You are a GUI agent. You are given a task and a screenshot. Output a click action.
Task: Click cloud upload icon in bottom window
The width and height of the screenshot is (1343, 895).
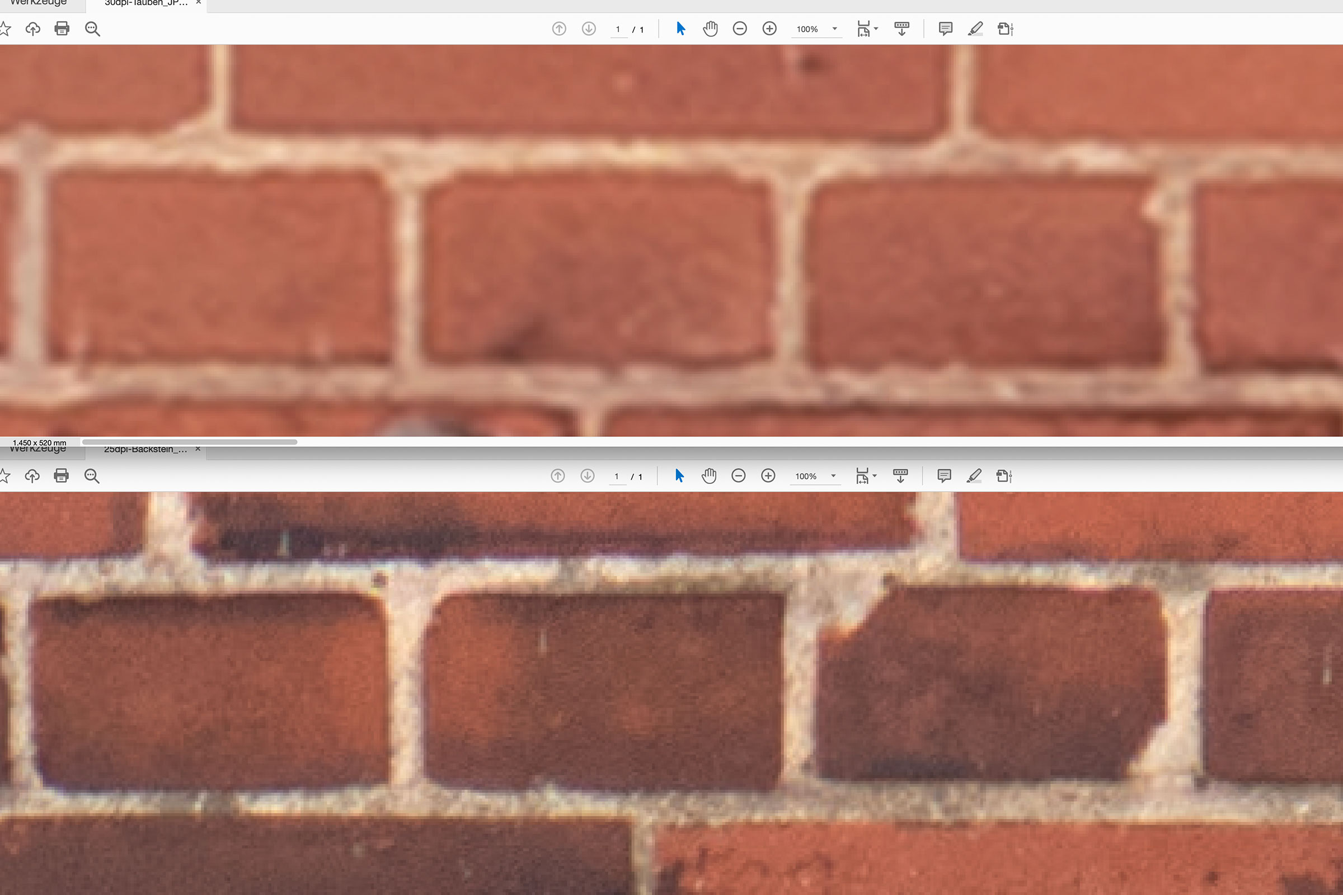pyautogui.click(x=32, y=475)
